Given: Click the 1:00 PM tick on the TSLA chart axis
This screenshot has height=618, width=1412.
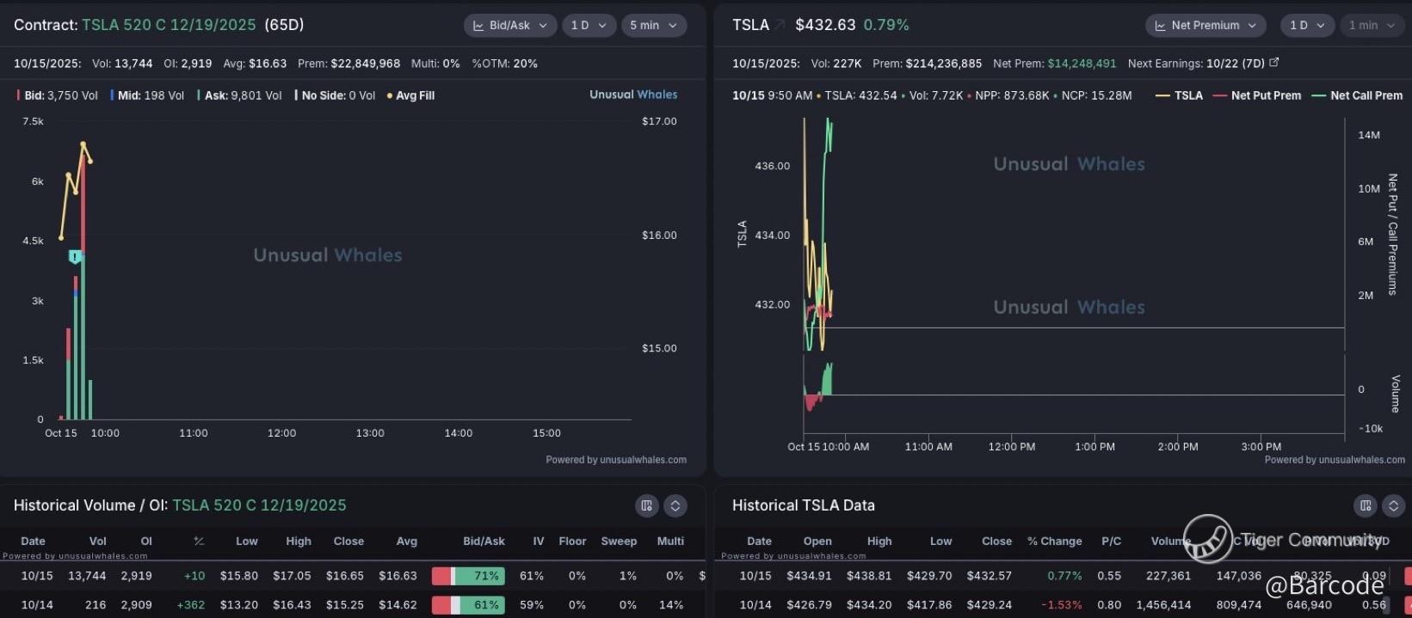Looking at the screenshot, I should [1094, 447].
